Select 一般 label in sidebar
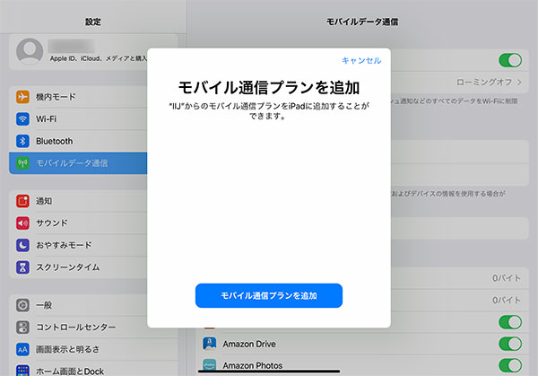 pyautogui.click(x=44, y=305)
